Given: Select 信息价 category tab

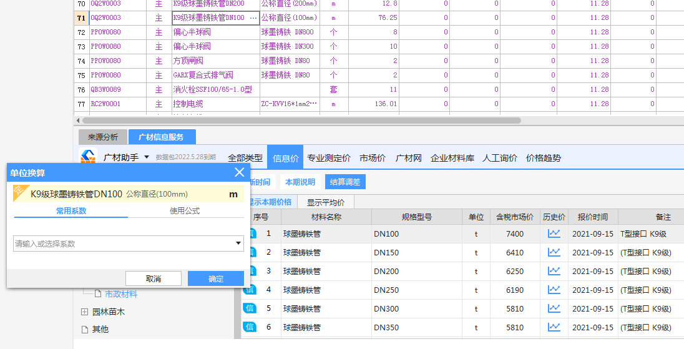Looking at the screenshot, I should tap(286, 158).
